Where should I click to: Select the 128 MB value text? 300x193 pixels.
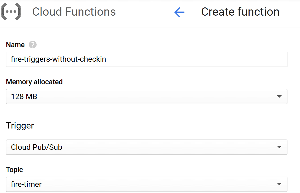click(24, 97)
